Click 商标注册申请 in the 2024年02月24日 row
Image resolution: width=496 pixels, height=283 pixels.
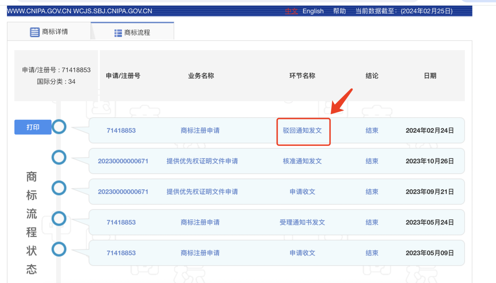click(200, 131)
